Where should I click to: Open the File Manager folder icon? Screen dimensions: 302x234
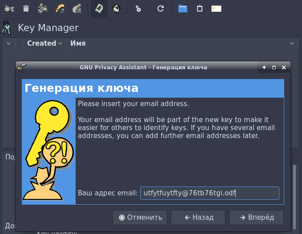click(x=183, y=8)
